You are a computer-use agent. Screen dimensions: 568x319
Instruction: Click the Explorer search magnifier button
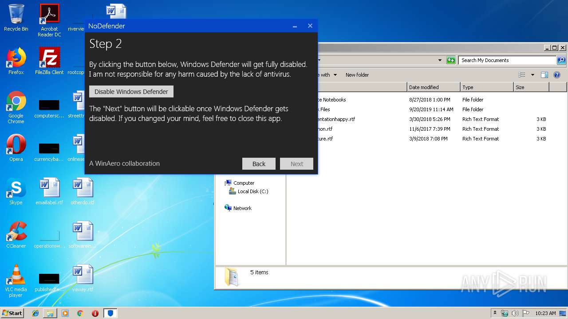coord(561,60)
